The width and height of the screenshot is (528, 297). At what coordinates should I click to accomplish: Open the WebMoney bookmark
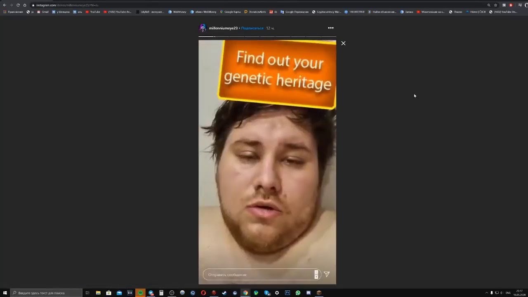(177, 12)
